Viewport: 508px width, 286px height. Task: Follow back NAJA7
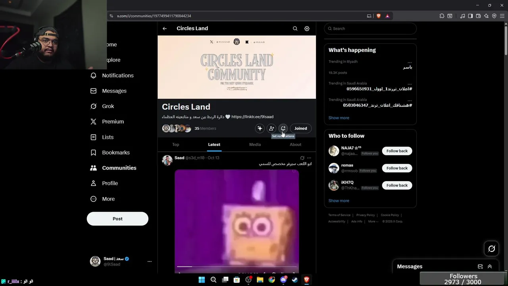click(x=397, y=151)
